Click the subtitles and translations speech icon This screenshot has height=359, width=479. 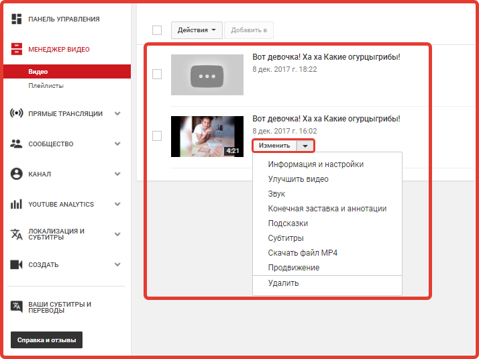(17, 307)
